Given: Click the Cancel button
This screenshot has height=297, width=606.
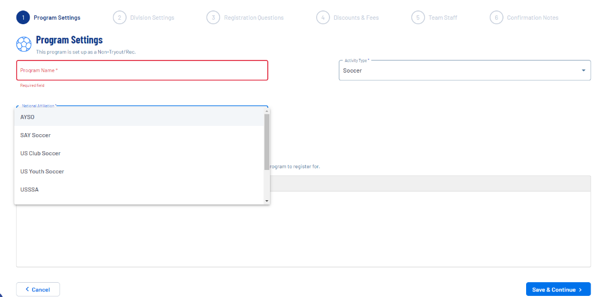Looking at the screenshot, I should (38, 289).
